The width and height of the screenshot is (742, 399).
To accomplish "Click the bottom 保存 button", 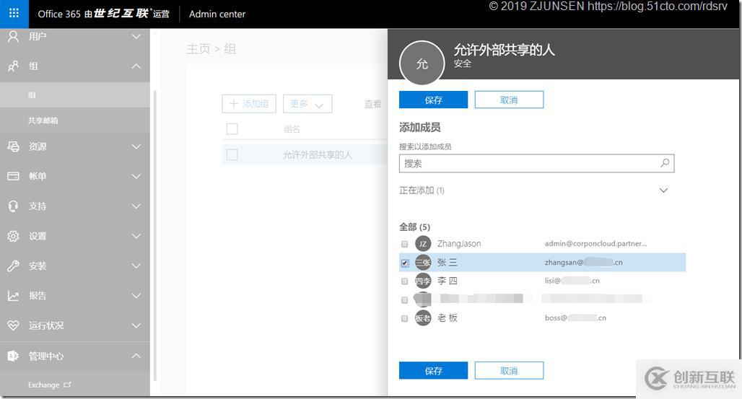I will 433,371.
